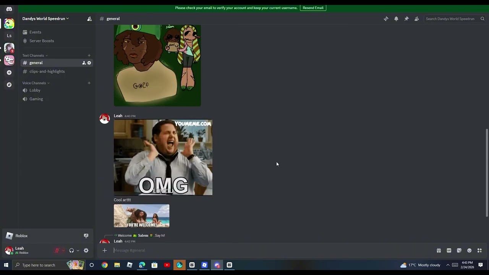
Task: Open File Explorer from taskbar
Action: (x=117, y=265)
